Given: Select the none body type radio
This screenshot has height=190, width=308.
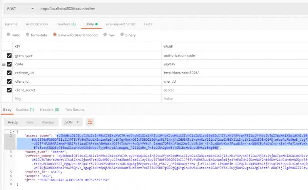Looking at the screenshot, I should click(x=8, y=34).
